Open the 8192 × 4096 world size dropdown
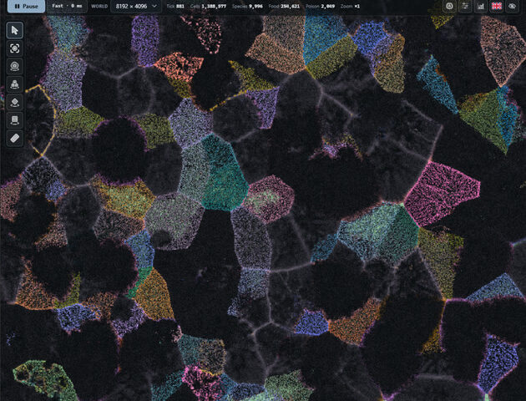Screen dimensions: 526x401 coord(136,6)
